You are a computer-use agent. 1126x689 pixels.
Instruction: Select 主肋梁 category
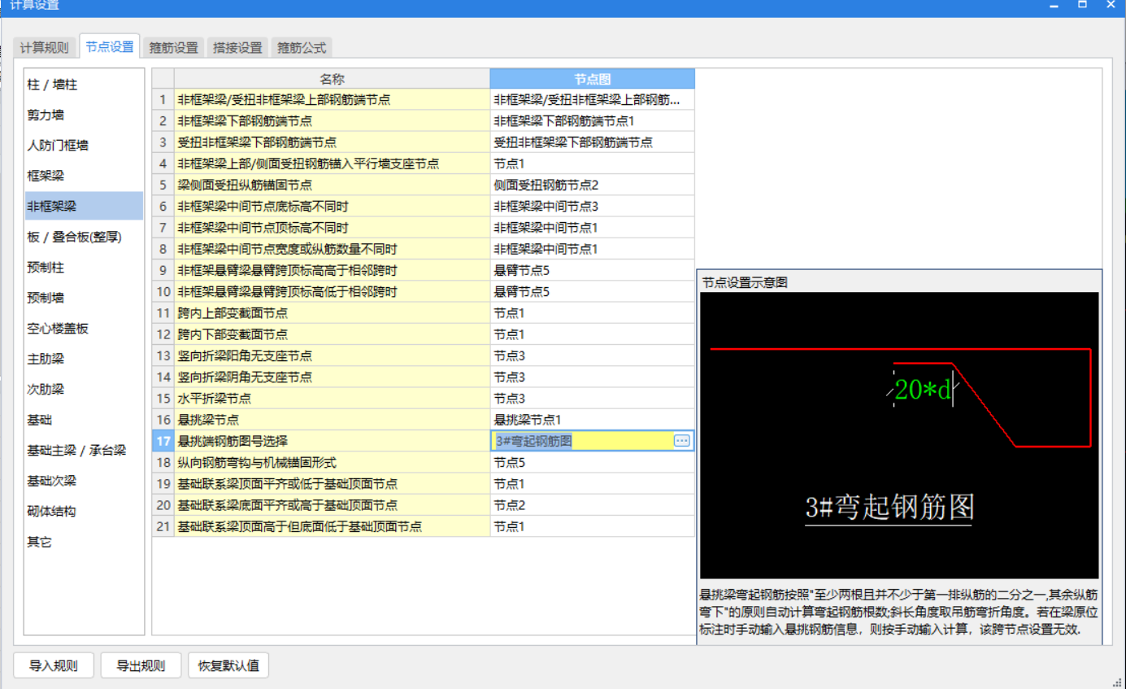pos(84,359)
